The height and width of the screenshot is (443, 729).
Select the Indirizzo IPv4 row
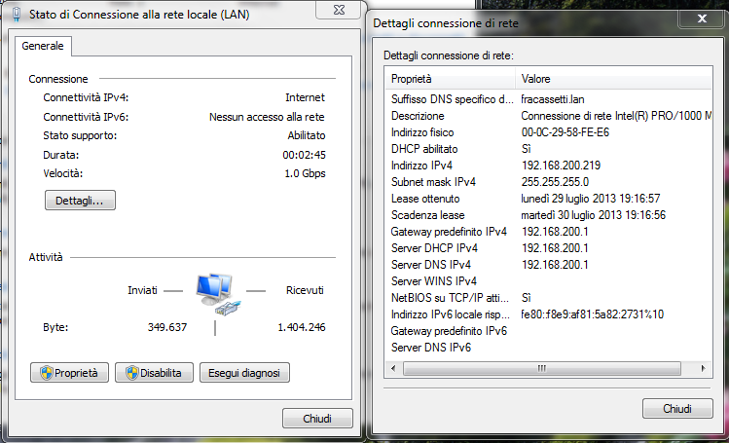(x=549, y=166)
